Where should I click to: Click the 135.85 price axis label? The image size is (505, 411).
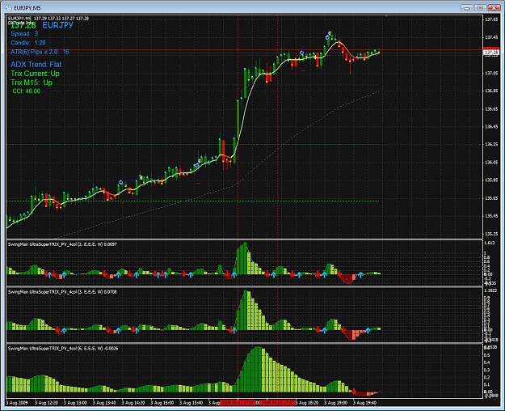tap(491, 180)
